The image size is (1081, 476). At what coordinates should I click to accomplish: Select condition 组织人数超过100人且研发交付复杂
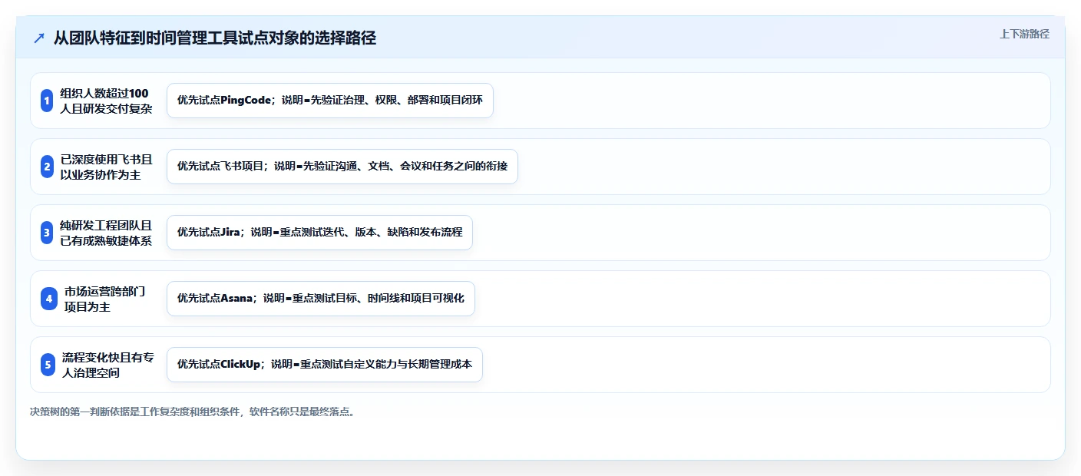pyautogui.click(x=106, y=101)
